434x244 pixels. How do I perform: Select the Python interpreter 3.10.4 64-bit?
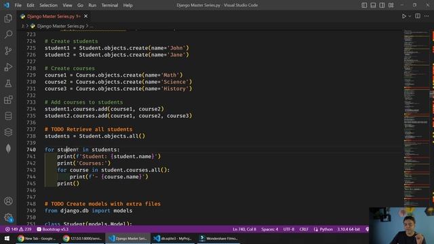[349, 229]
